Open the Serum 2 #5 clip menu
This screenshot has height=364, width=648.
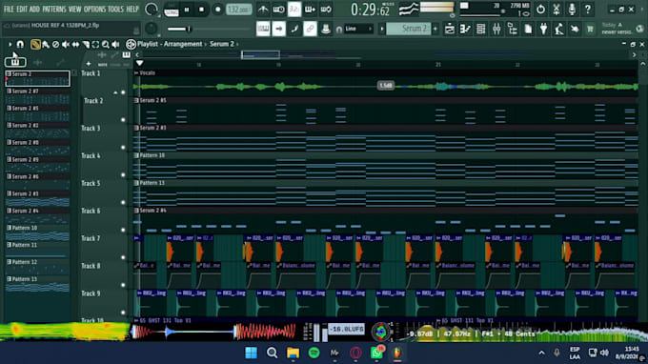[136, 100]
